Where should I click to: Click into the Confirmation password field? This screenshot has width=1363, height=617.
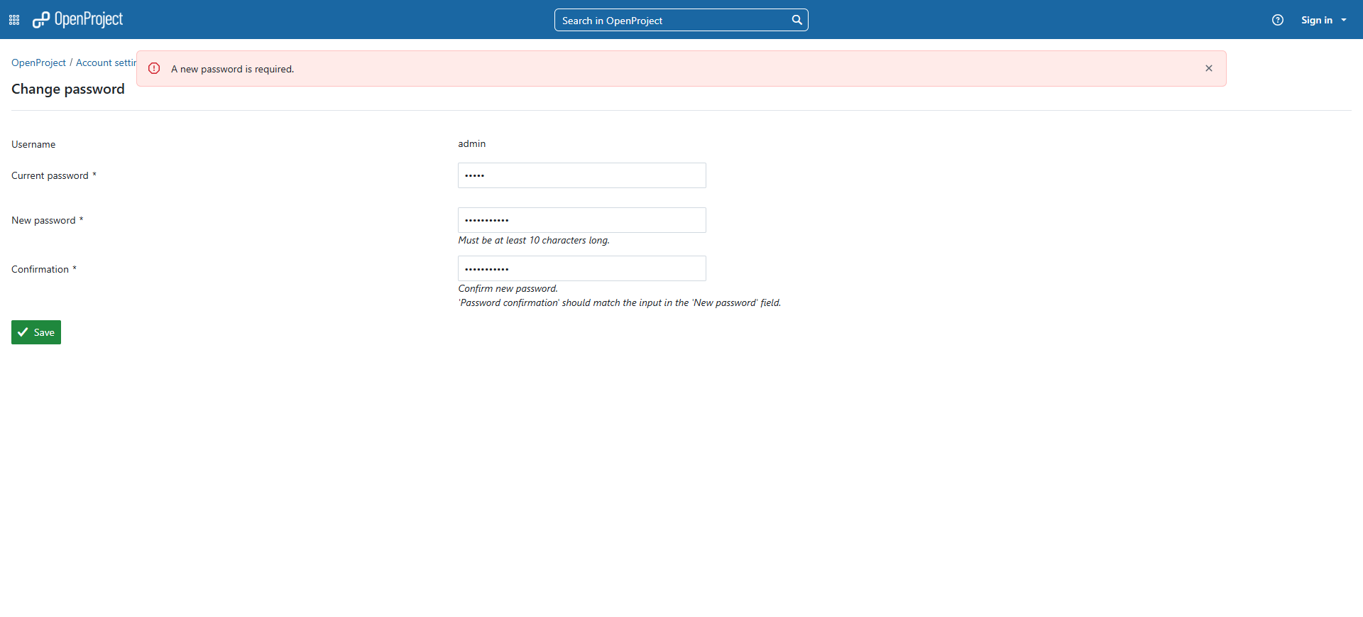[581, 268]
